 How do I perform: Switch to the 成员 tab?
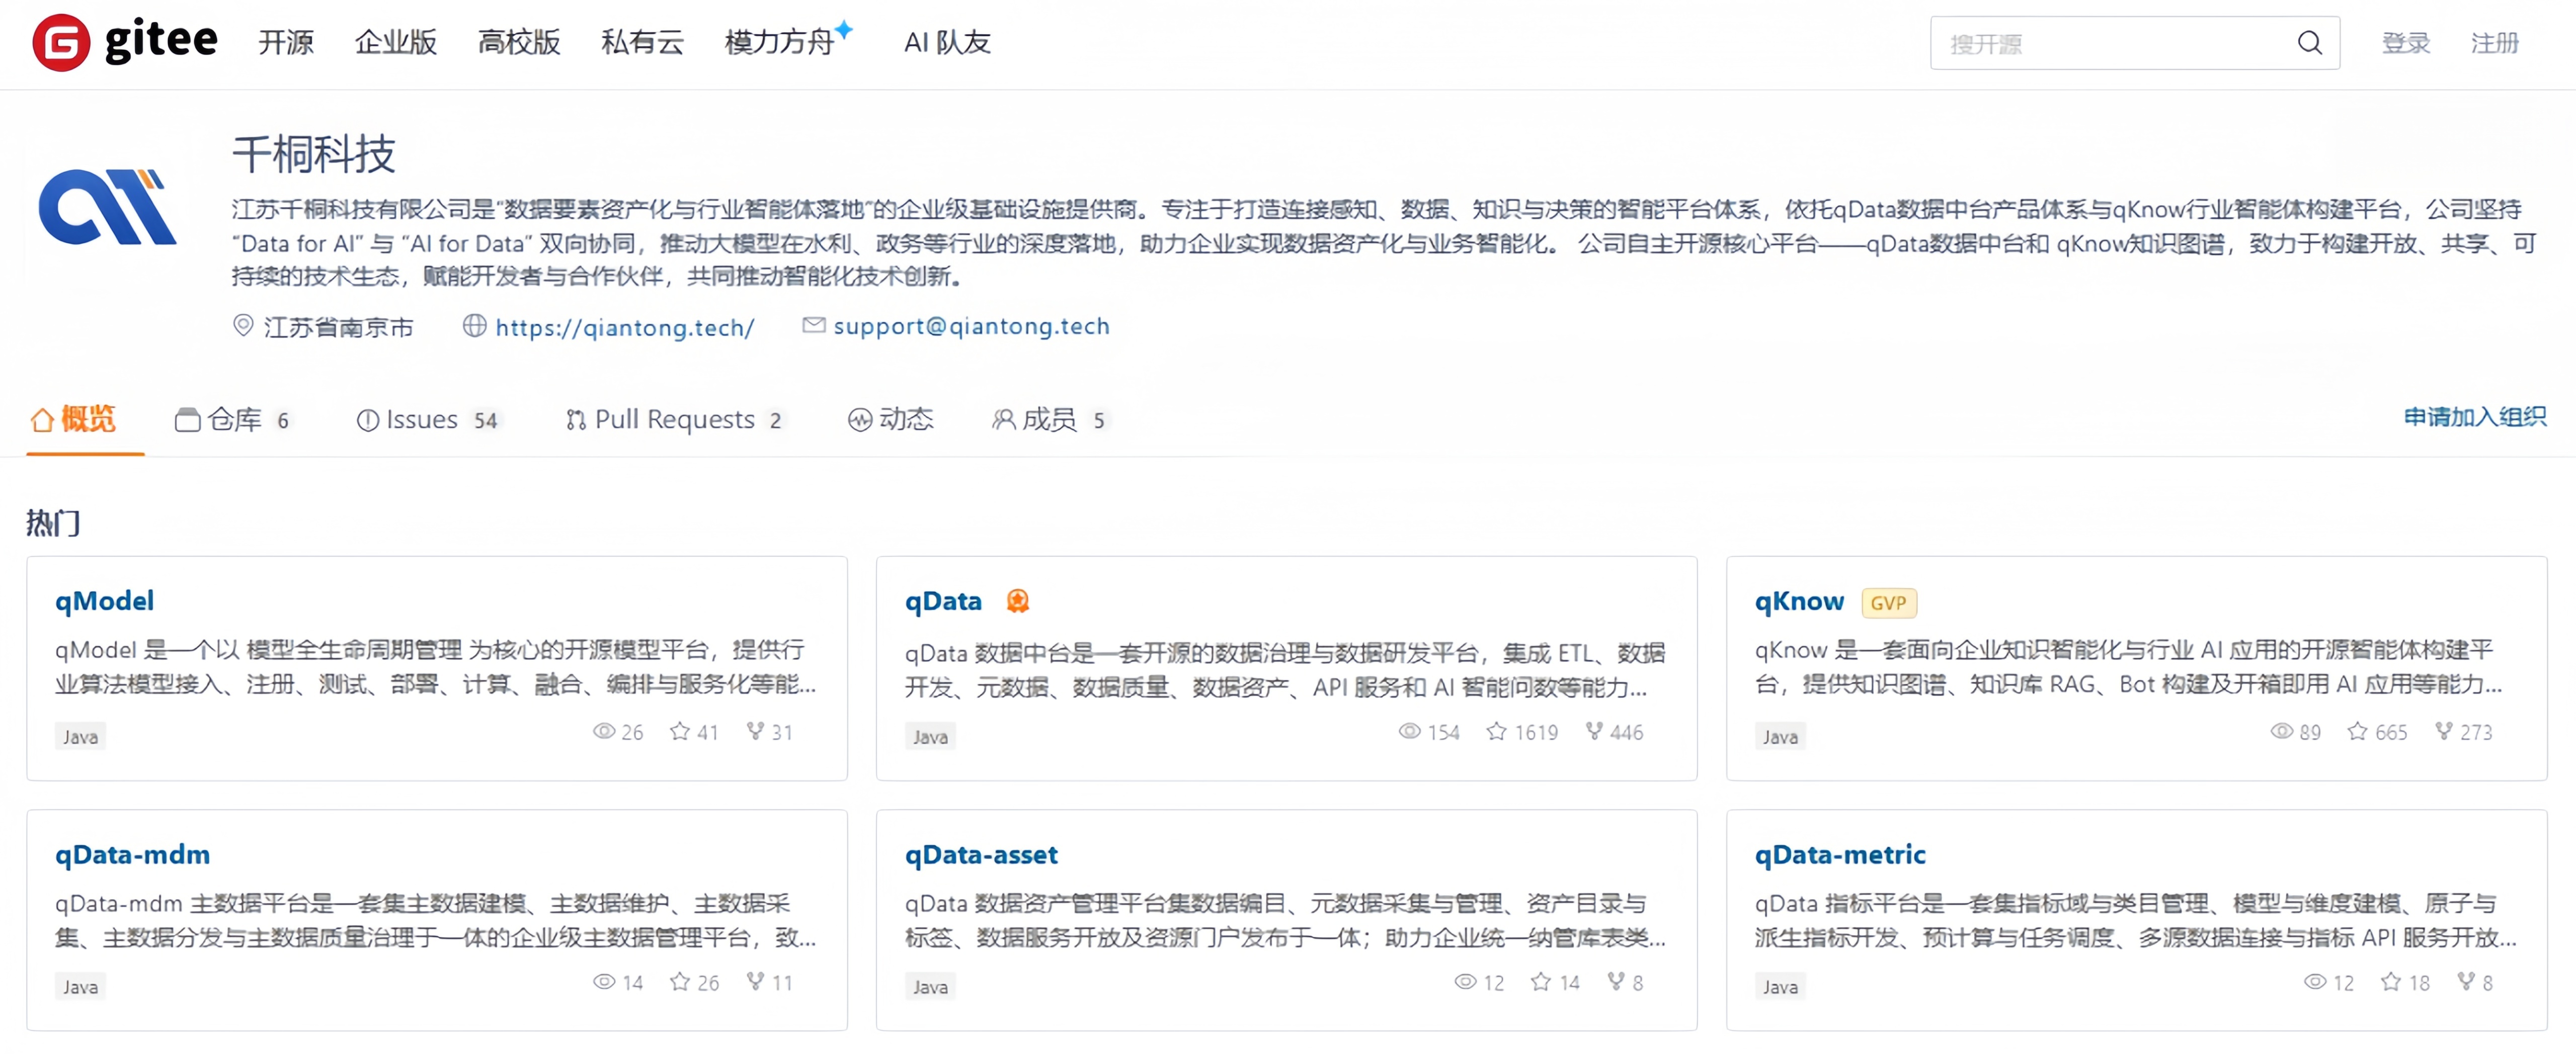coord(1049,419)
